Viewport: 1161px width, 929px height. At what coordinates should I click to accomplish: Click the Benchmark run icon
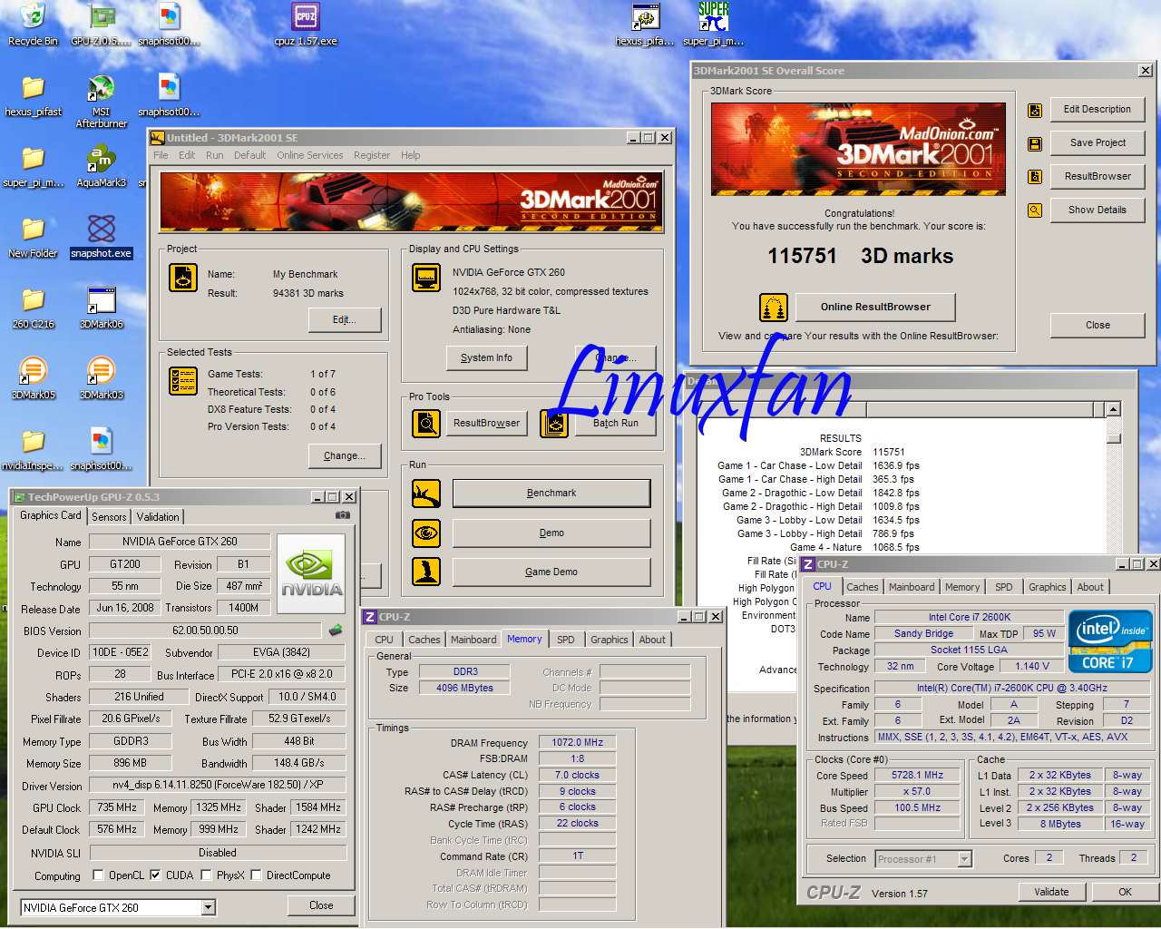pyautogui.click(x=426, y=494)
